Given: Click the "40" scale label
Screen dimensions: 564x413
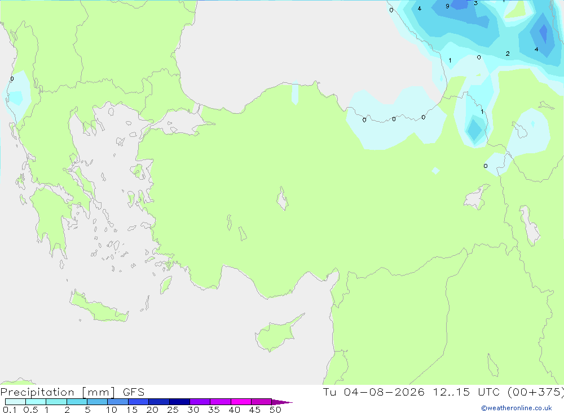Looking at the screenshot, I should (235, 410).
